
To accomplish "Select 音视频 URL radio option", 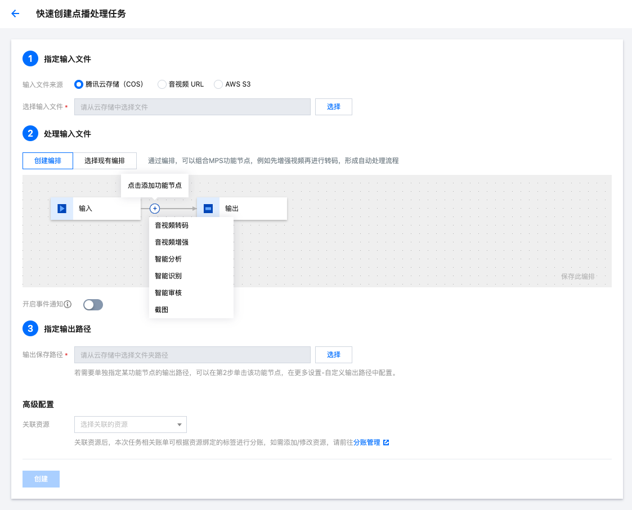I will (x=162, y=84).
